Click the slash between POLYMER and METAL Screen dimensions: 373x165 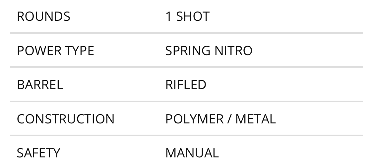[x=229, y=119]
